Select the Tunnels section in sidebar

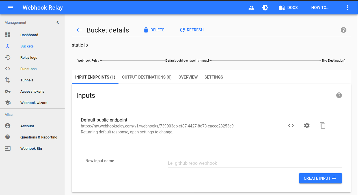pos(27,80)
